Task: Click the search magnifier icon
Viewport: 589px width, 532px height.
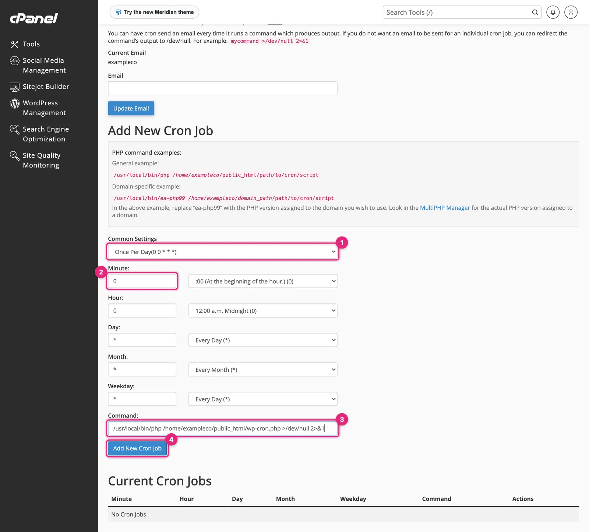Action: pos(535,13)
